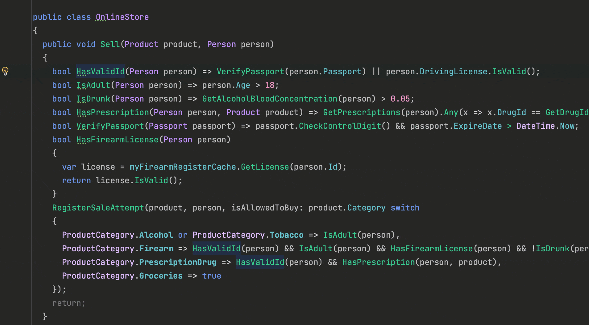Place cursor on the Sell method name
589x325 pixels.
tap(110, 44)
